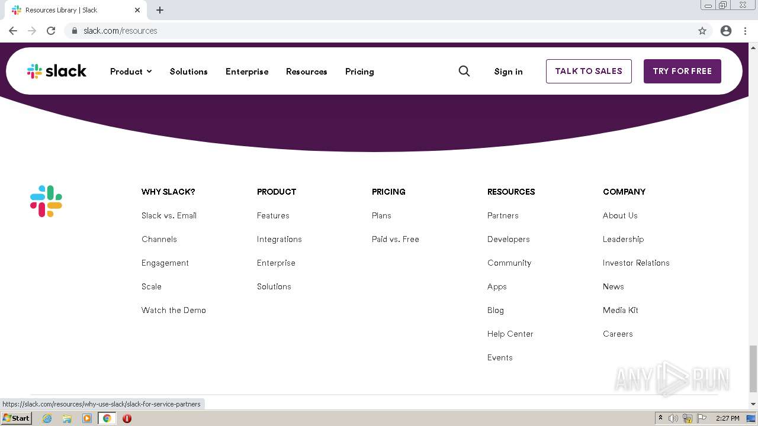Click the red Opera taskbar icon

pyautogui.click(x=127, y=418)
